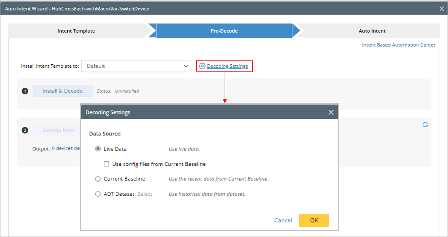
Task: Go to the Intent Template step tab
Action: (76, 31)
